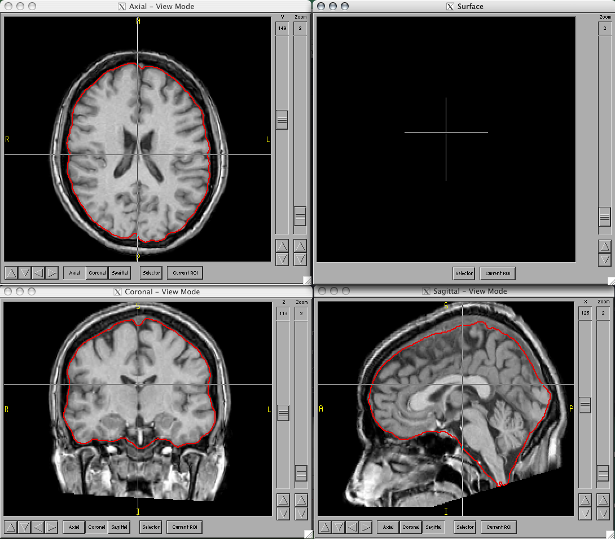This screenshot has width=615, height=539.
Task: Click the resize grip of the Surface window
Action: (611, 280)
